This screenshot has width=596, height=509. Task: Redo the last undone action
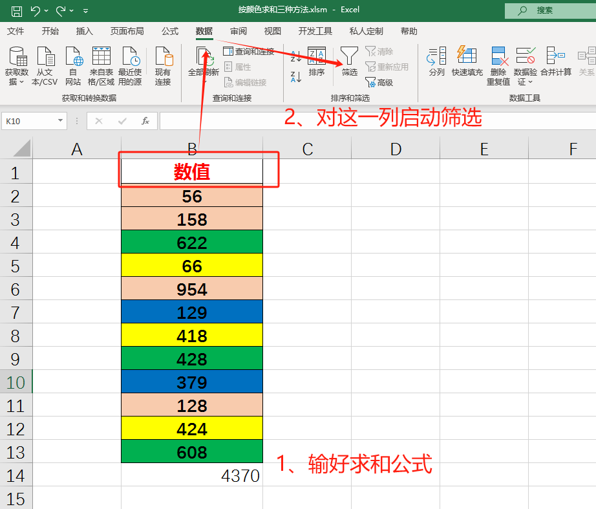61,10
